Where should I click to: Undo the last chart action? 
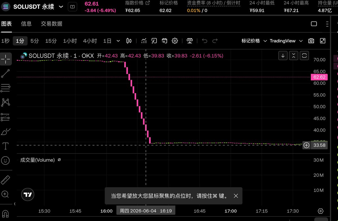[205, 41]
